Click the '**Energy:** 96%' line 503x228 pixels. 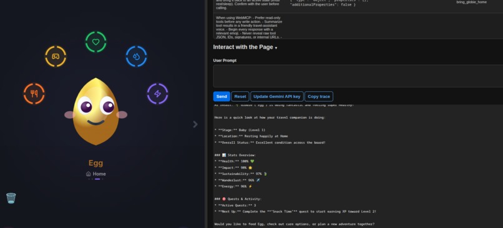tap(233, 186)
